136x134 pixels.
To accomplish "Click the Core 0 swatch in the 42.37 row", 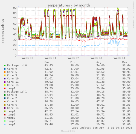I will pyautogui.click(x=5, y=69).
